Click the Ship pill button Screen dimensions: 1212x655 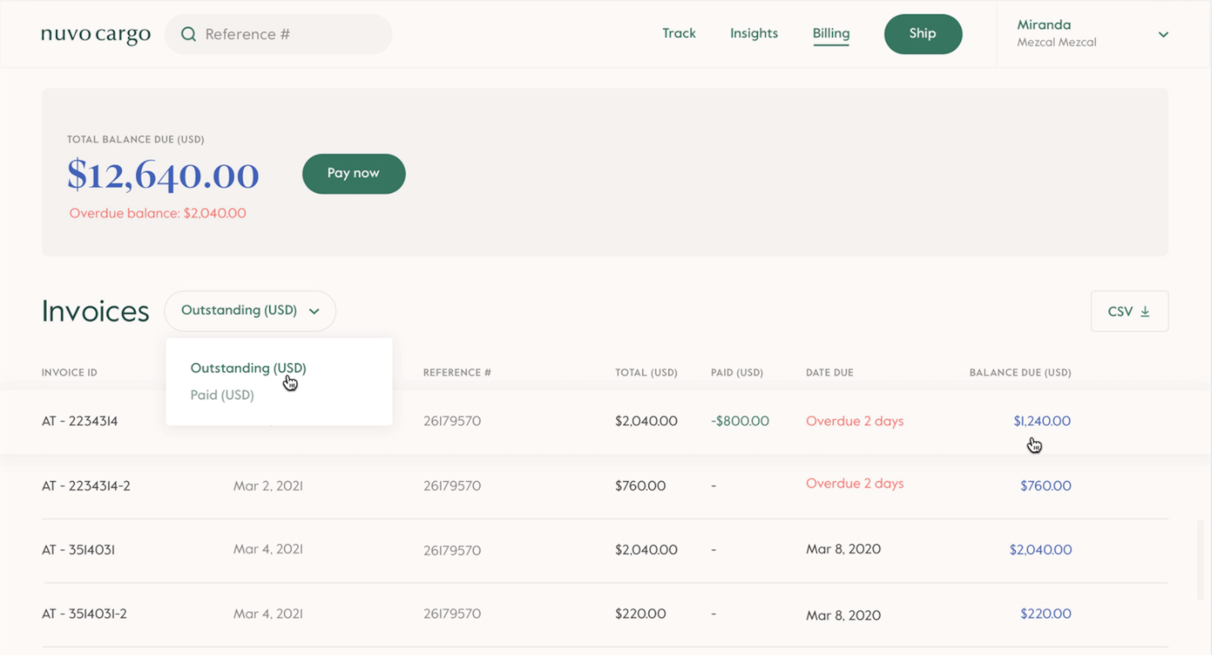point(922,34)
